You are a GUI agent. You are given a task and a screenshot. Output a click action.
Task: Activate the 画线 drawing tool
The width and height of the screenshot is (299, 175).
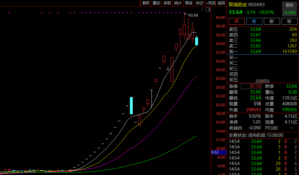[x=189, y=3]
